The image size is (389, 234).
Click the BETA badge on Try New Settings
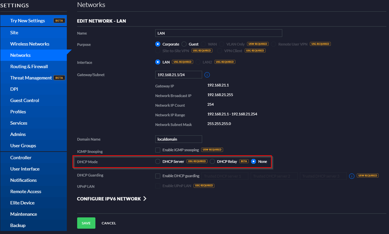pyautogui.click(x=59, y=21)
